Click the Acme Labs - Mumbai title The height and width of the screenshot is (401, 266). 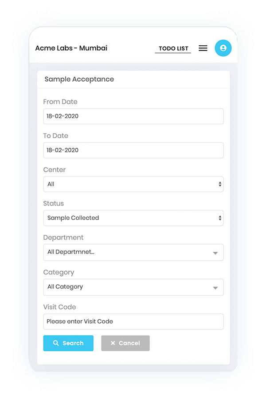click(71, 48)
